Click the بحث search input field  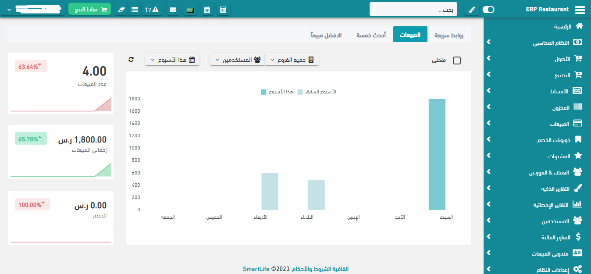[413, 9]
